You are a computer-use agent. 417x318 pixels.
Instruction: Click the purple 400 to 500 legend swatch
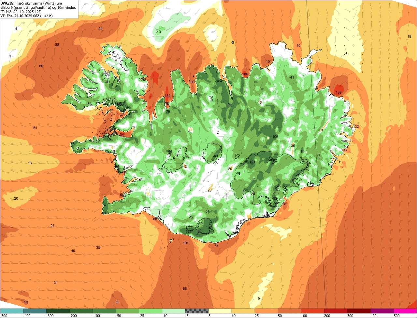tap(382, 311)
